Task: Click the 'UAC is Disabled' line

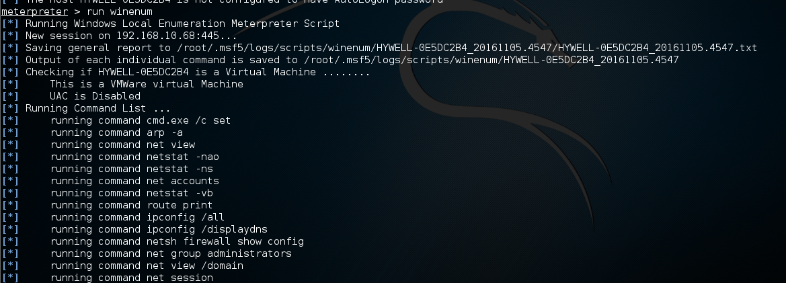Action: click(95, 96)
